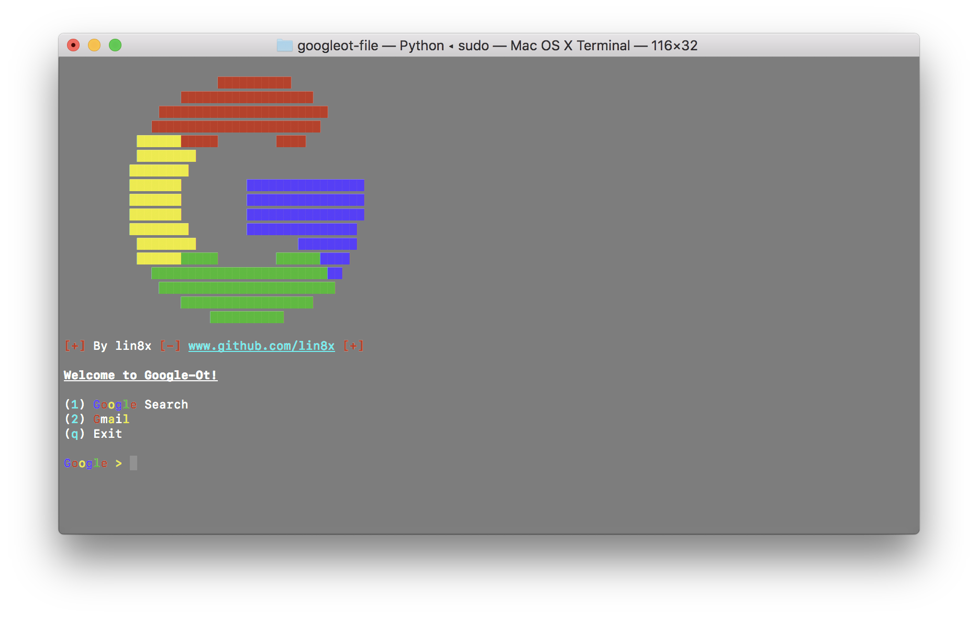Click the first red [+] marker before 'By'
The height and width of the screenshot is (618, 978).
(x=75, y=346)
